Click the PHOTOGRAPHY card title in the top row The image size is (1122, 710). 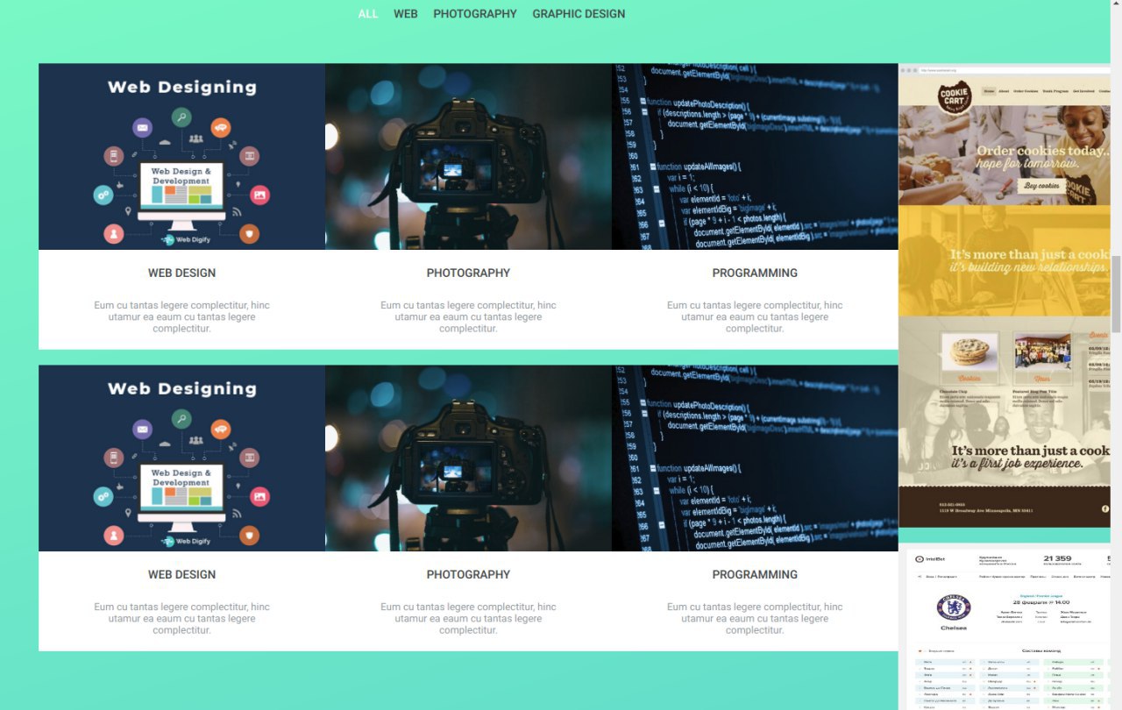[468, 273]
